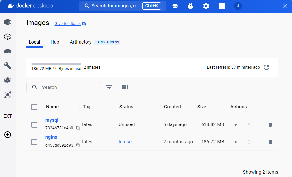Open more actions for nginx image
This screenshot has width=292, height=177.
pos(249,142)
